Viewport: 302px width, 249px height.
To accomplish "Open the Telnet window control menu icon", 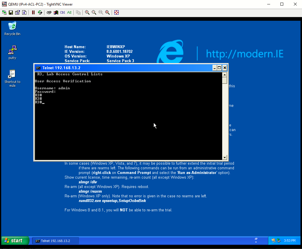I will 38,68.
